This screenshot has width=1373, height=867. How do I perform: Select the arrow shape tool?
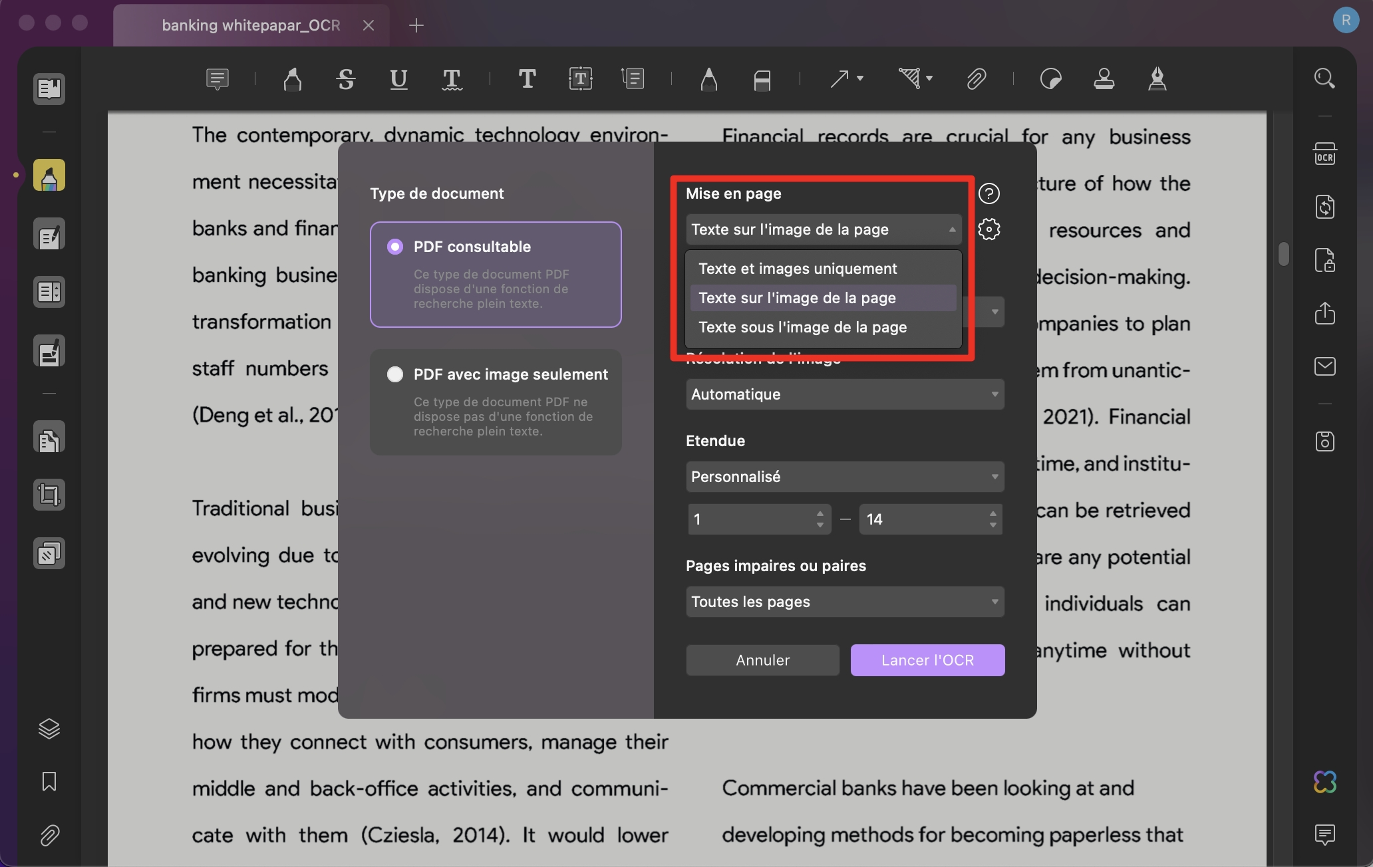839,79
